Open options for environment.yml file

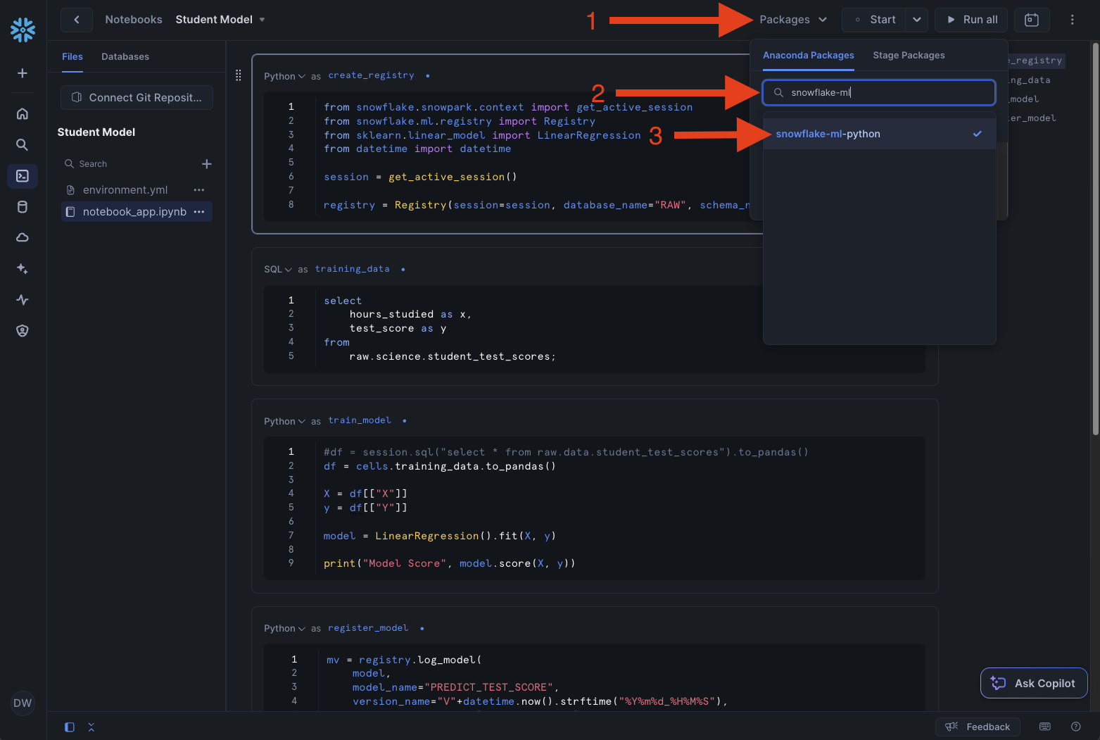pos(199,190)
